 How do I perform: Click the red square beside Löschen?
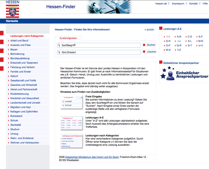pos(144,52)
